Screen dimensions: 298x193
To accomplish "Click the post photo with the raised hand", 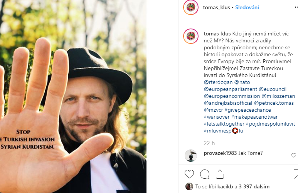I will [73, 96].
